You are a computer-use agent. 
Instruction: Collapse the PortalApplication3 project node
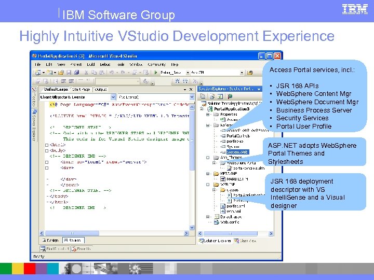coord(202,109)
